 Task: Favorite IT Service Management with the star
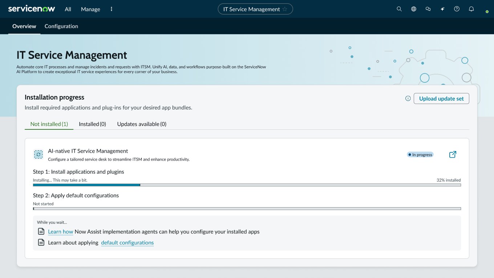pos(285,9)
